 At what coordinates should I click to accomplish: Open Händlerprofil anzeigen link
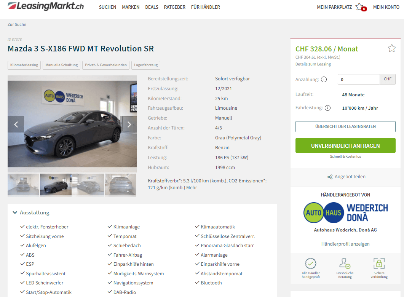pos(345,244)
